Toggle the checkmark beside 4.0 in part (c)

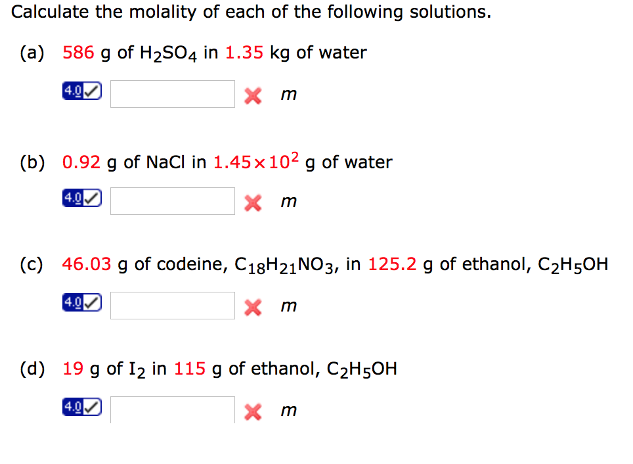click(x=91, y=302)
